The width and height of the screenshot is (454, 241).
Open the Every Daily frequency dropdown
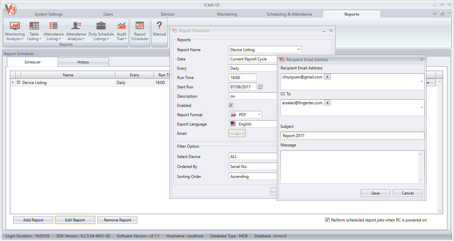click(253, 68)
